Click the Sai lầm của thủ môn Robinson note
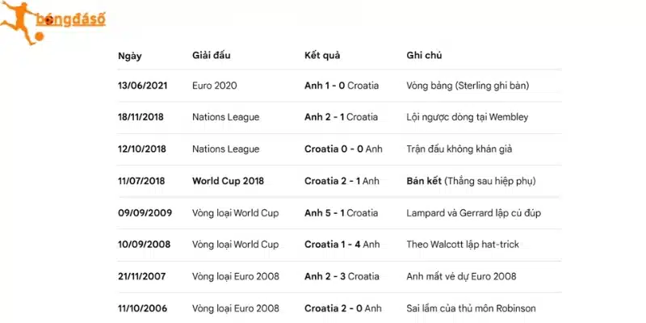 pyautogui.click(x=471, y=308)
